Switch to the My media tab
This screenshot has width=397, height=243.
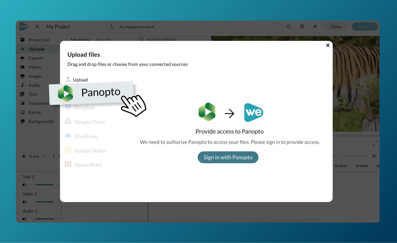[80, 39]
